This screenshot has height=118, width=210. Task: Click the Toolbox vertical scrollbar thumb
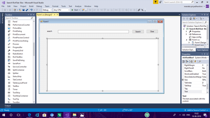(x=34, y=49)
